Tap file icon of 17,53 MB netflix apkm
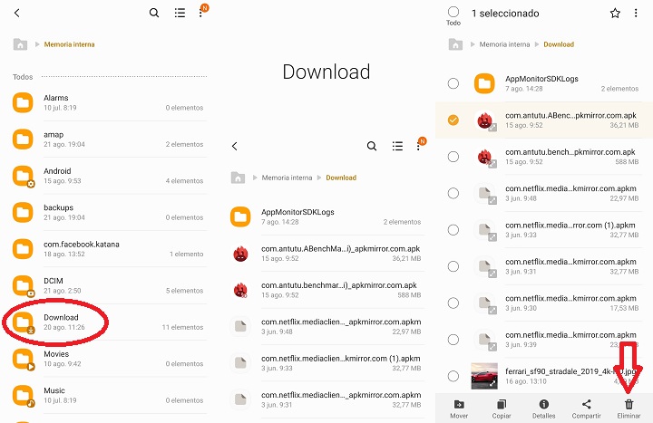 pyautogui.click(x=485, y=303)
